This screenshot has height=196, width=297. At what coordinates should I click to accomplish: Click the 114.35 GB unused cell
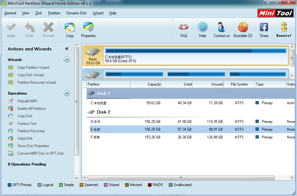point(215,122)
